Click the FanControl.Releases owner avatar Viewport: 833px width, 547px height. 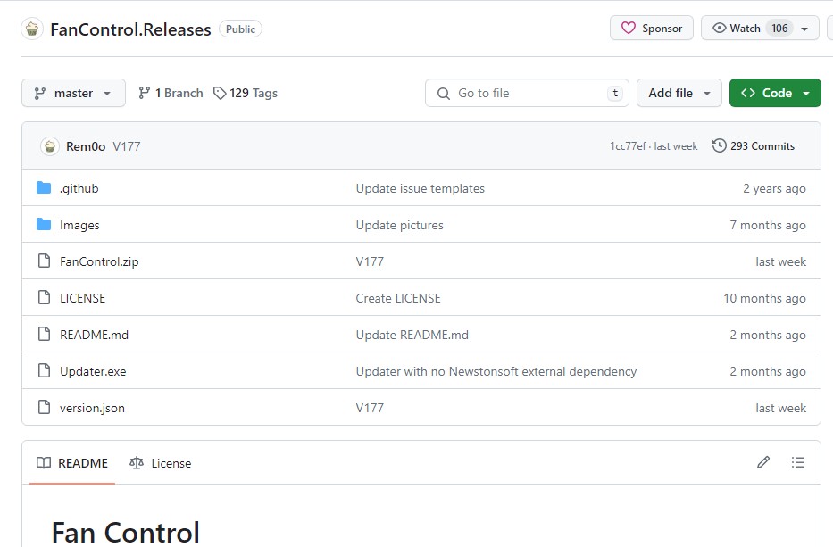(32, 29)
